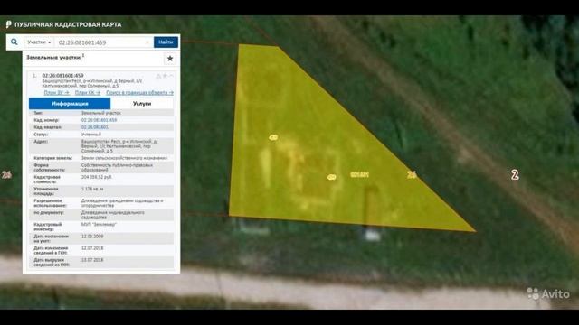
Task: Switch to the Информация tab
Action: pyautogui.click(x=70, y=104)
